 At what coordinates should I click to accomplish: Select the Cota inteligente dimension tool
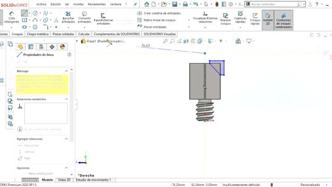(11, 17)
